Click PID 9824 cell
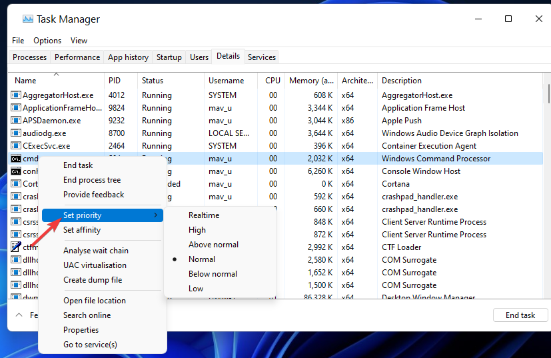The height and width of the screenshot is (358, 551). click(117, 108)
